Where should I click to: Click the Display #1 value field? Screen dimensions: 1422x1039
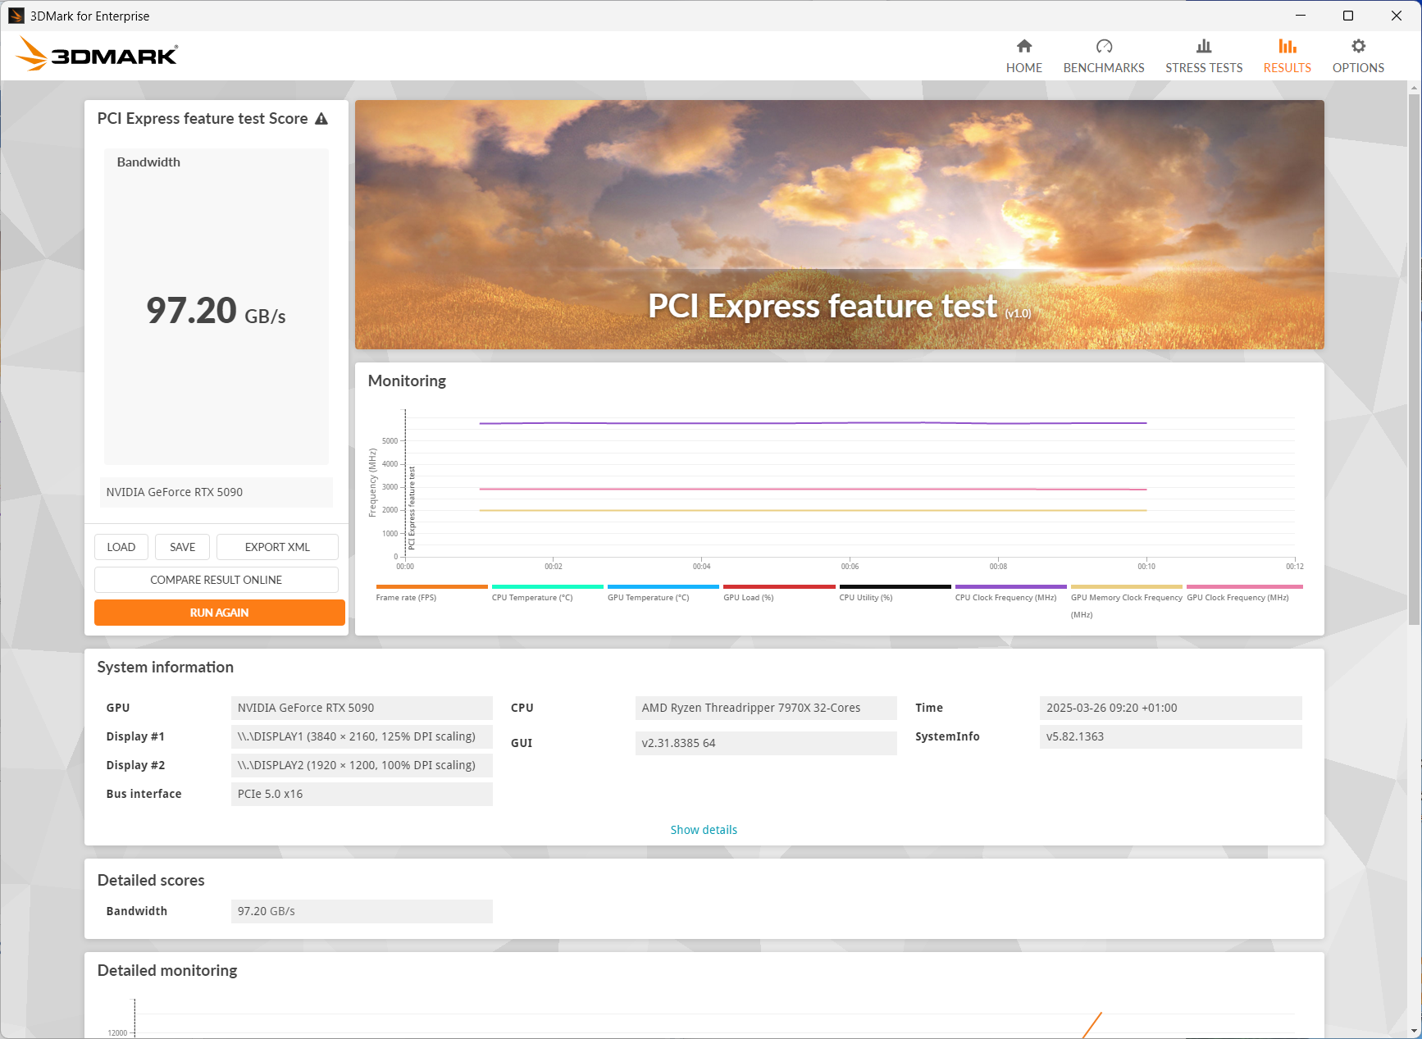[x=362, y=736]
